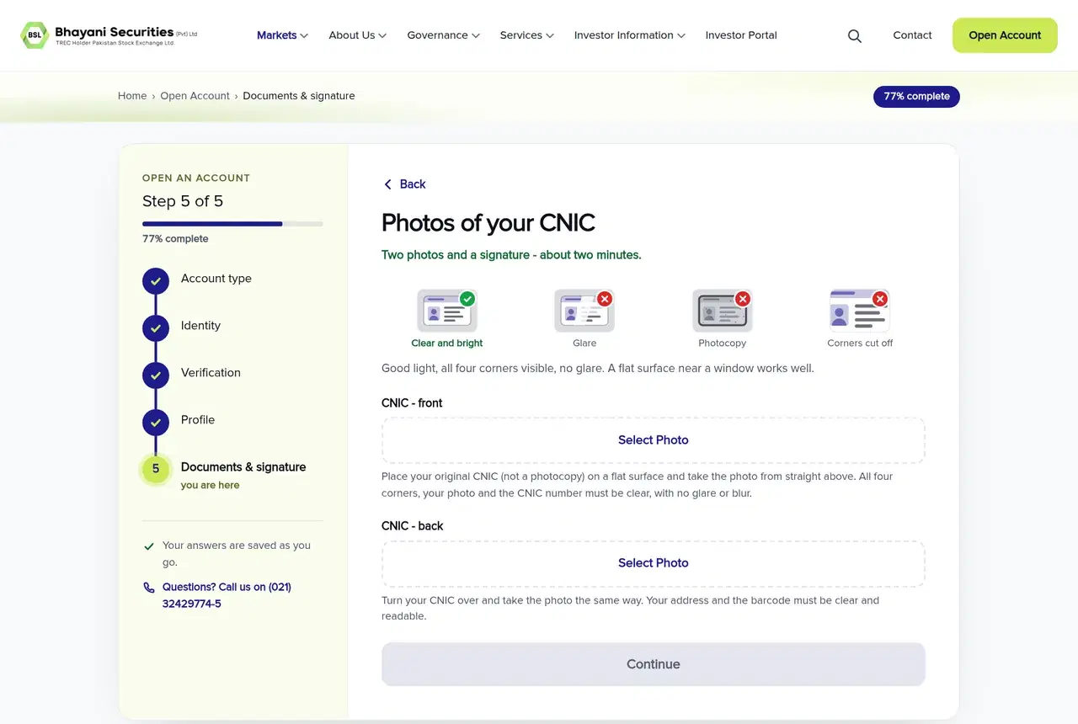Image resolution: width=1078 pixels, height=724 pixels.
Task: Click the step 5 number badge
Action: (x=156, y=470)
